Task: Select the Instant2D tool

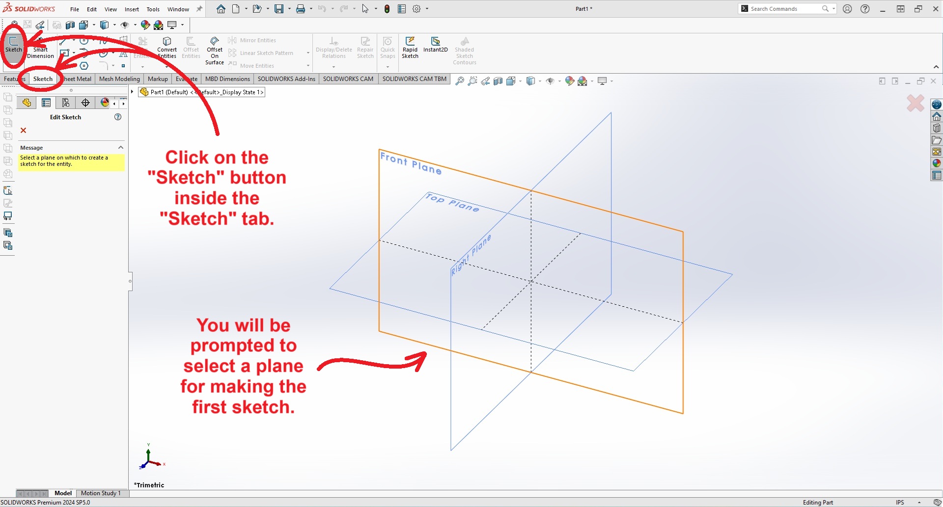Action: (435, 44)
